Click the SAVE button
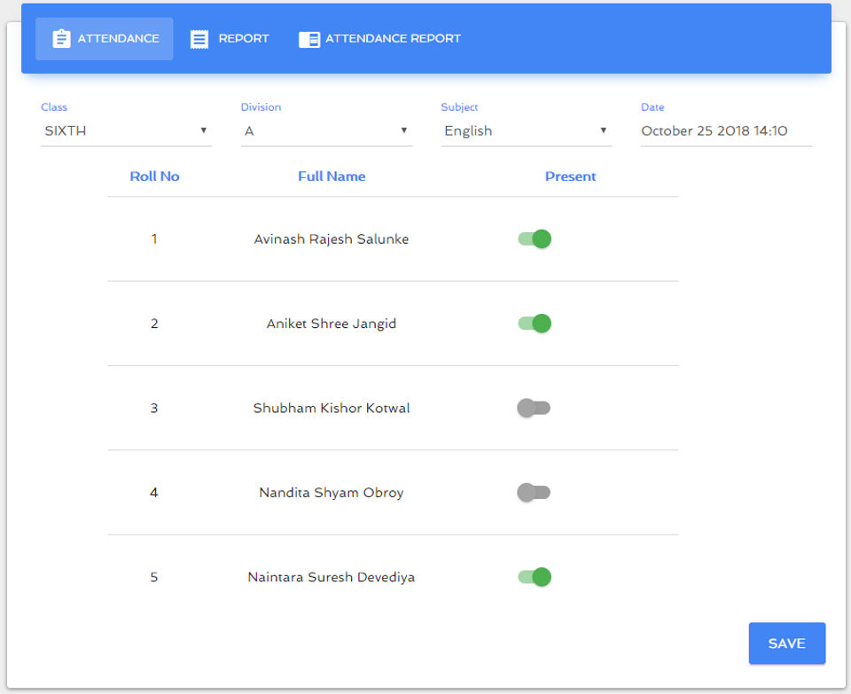The width and height of the screenshot is (851, 694). click(787, 643)
